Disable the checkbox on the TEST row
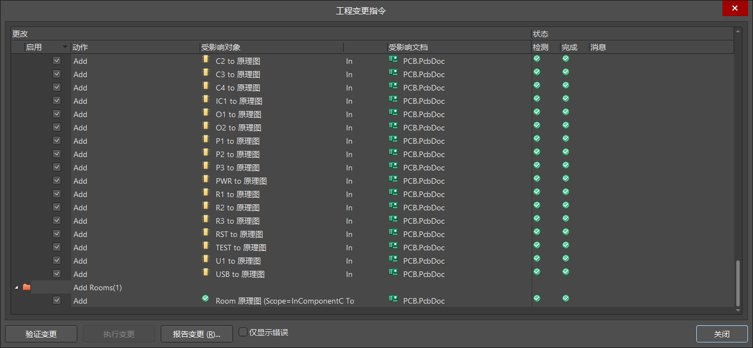This screenshot has height=348, width=753. pyautogui.click(x=56, y=246)
